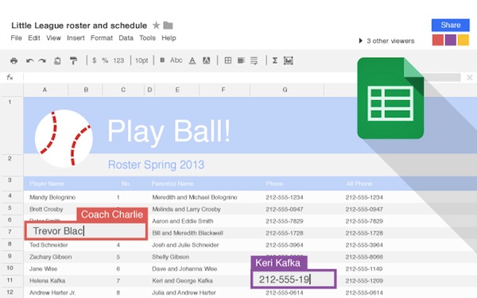The width and height of the screenshot is (477, 298).
Task: Open the Edit menu
Action: click(x=34, y=38)
